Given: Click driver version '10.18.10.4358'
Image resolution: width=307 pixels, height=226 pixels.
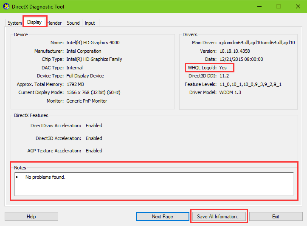Looking at the screenshot, I should coord(235,51).
